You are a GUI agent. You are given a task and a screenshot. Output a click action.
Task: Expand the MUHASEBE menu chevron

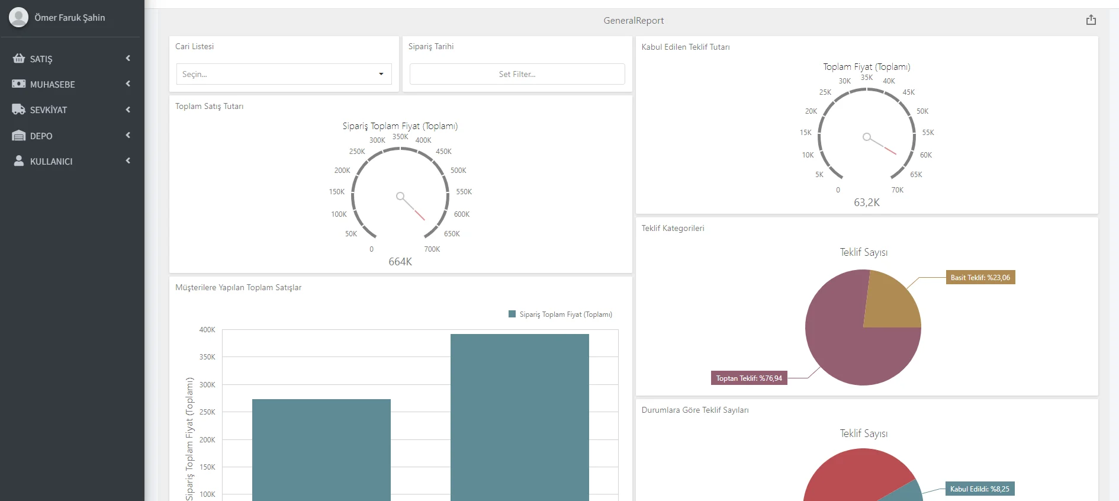point(128,83)
